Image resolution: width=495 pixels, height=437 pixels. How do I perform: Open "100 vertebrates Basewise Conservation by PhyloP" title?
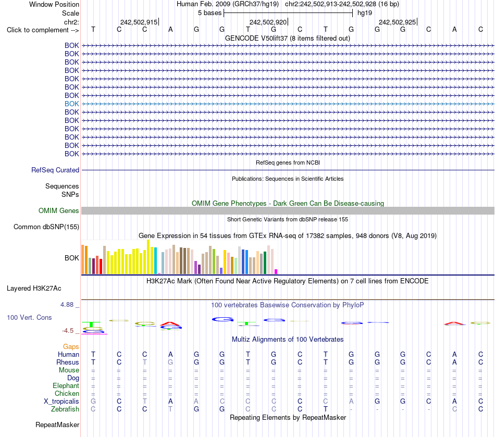pos(287,305)
